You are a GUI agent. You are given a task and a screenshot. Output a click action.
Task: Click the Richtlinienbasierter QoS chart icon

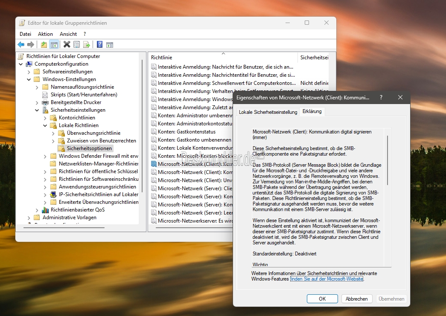click(x=45, y=210)
